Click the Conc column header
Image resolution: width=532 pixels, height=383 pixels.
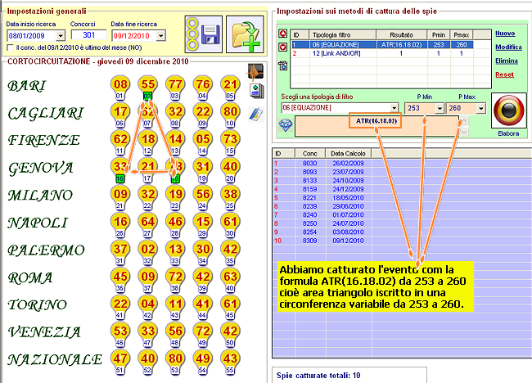(310, 153)
